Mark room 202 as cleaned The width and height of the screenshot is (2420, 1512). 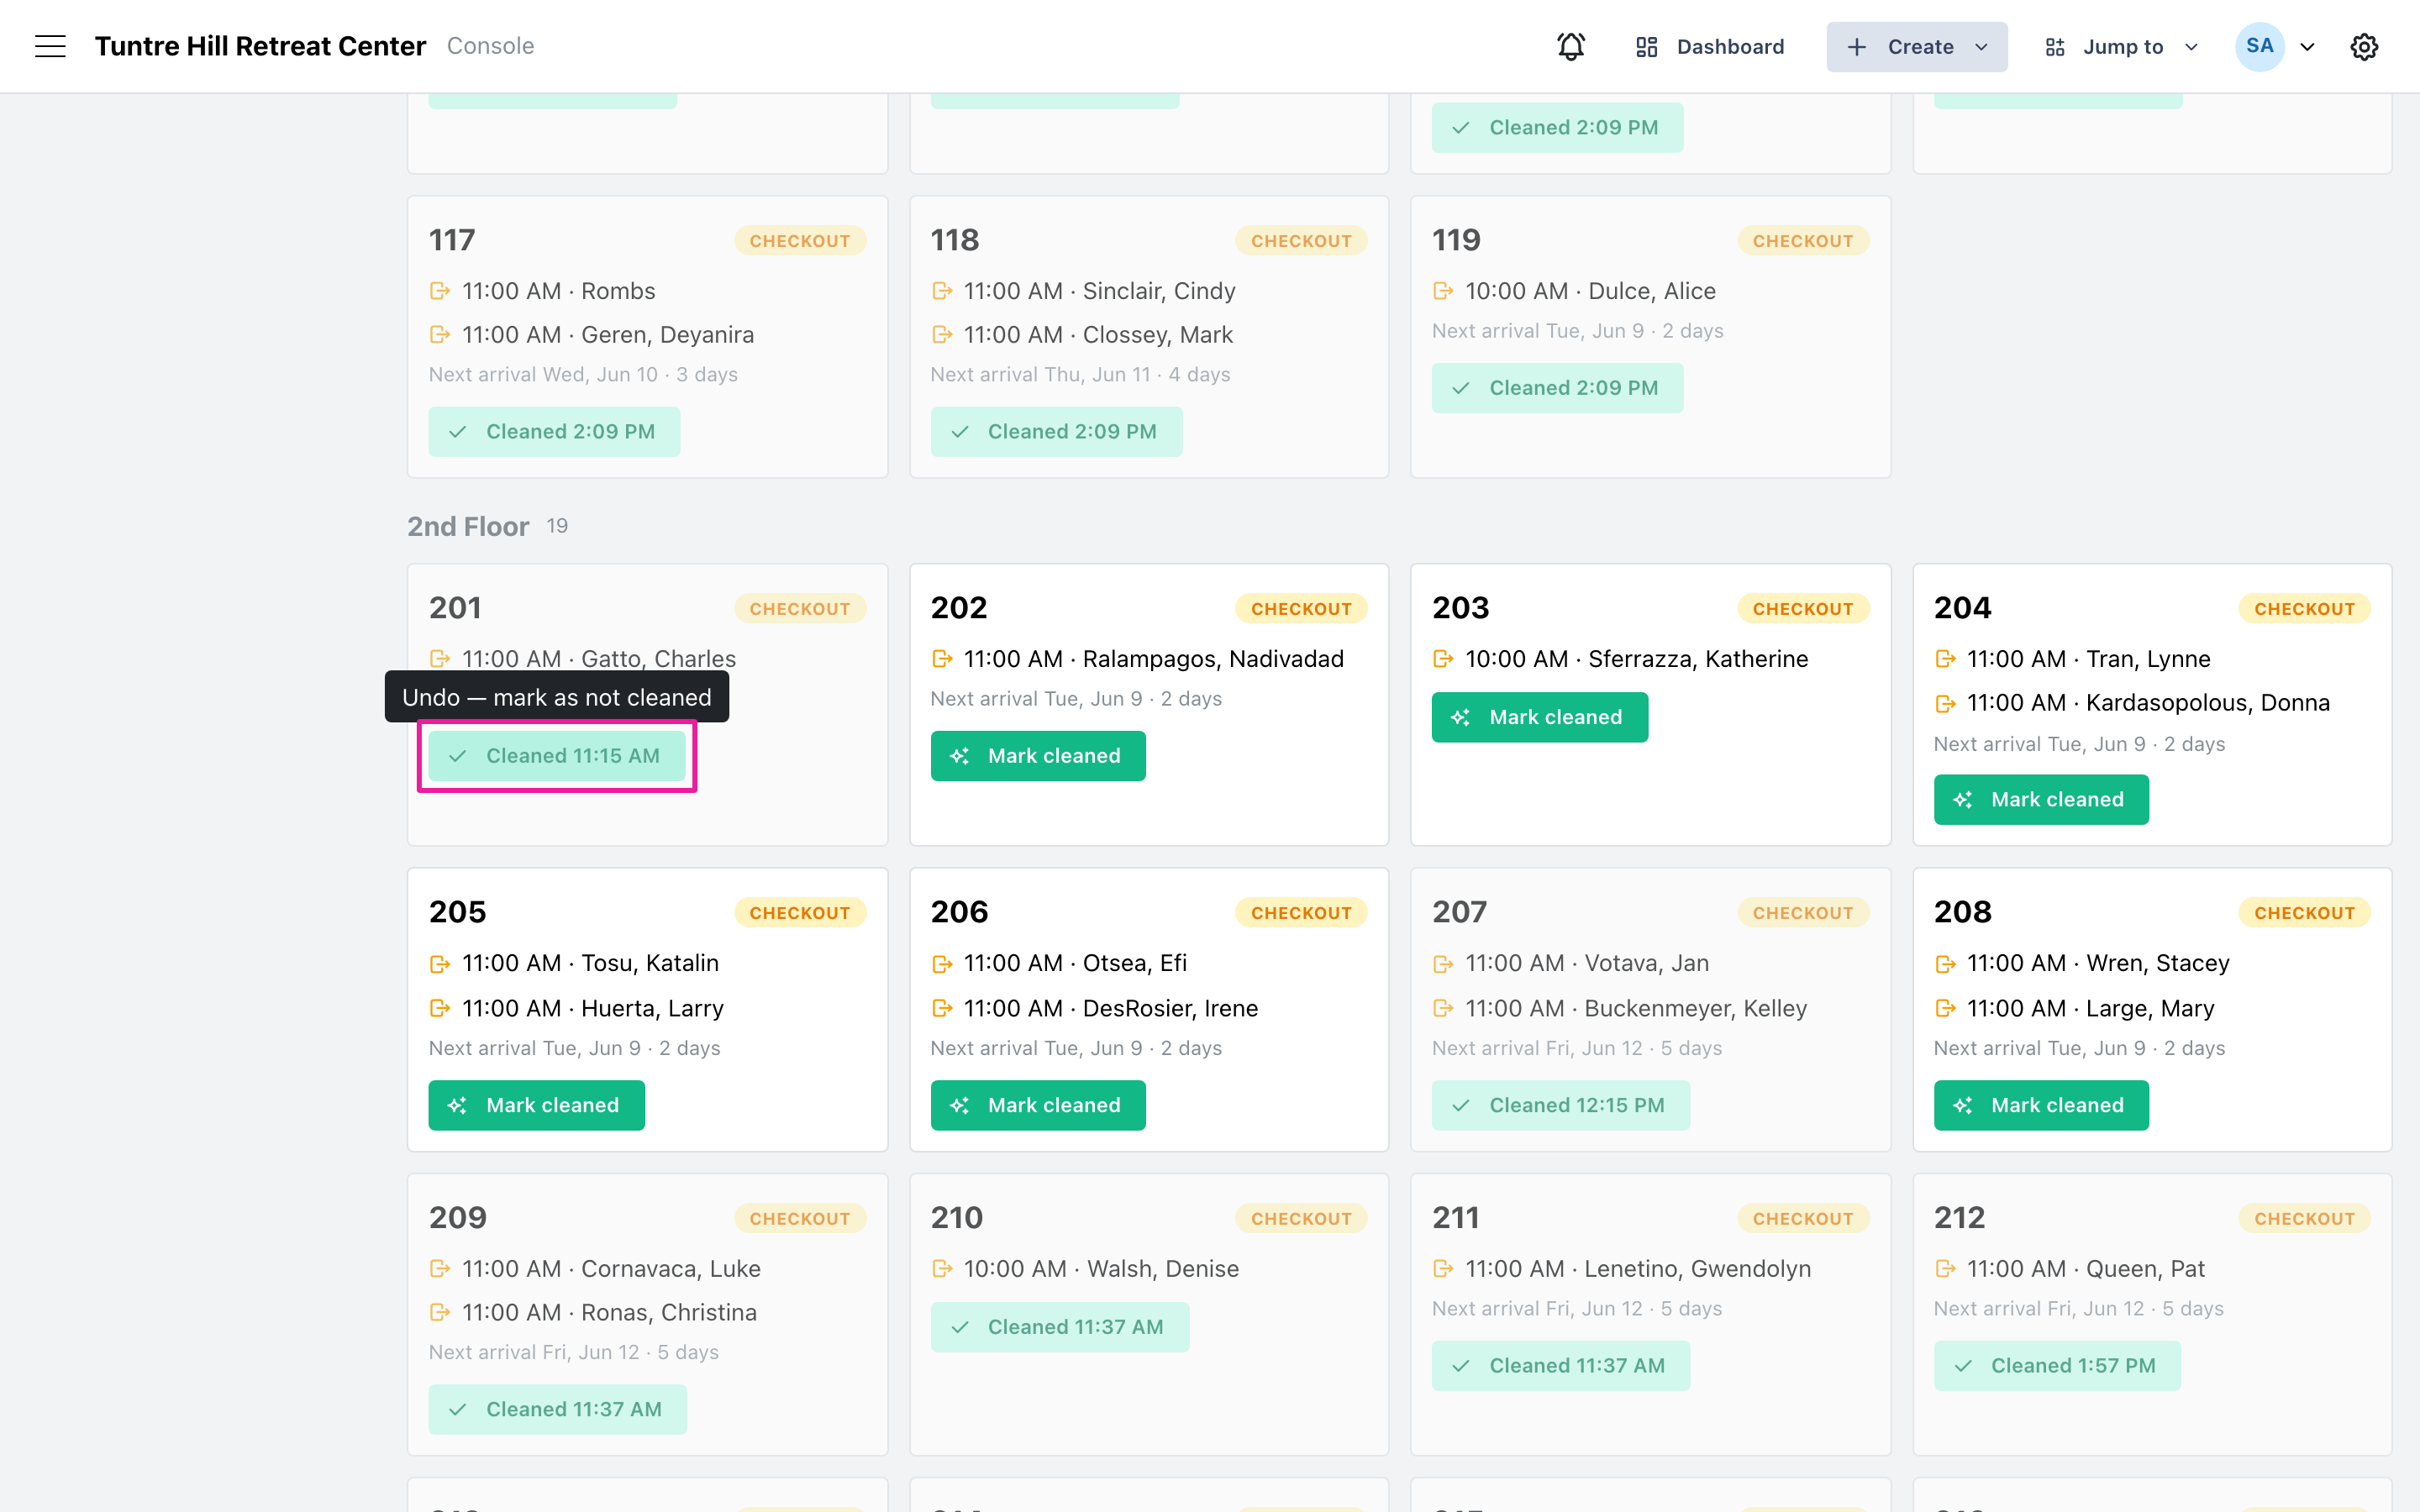pos(1038,756)
